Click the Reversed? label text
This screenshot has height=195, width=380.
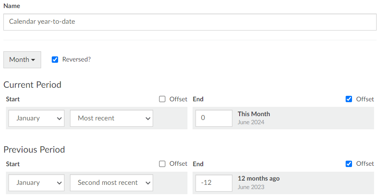(x=76, y=59)
